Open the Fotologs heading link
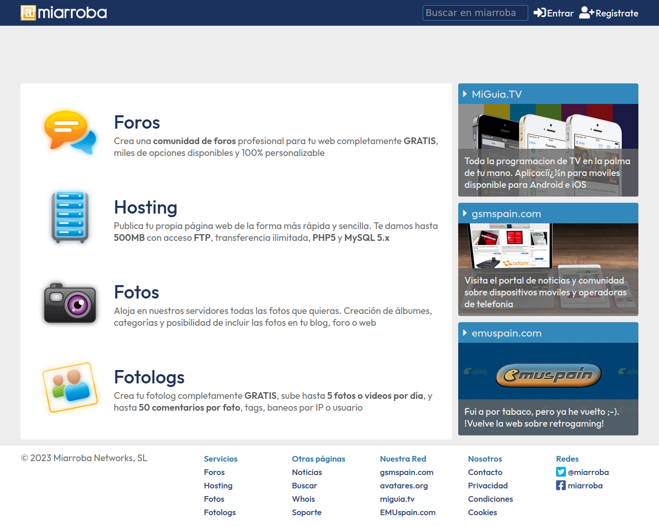 coord(149,377)
